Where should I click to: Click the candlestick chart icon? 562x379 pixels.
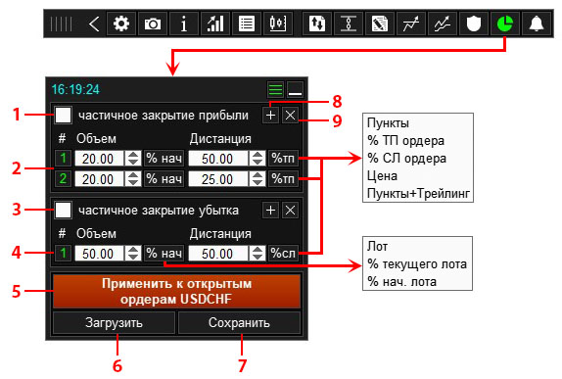[278, 24]
